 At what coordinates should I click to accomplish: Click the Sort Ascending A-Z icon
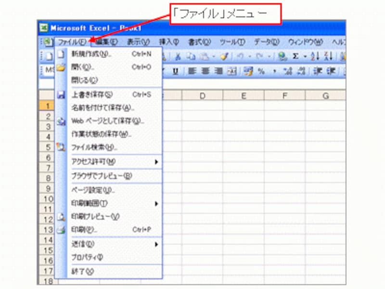[x=315, y=57]
